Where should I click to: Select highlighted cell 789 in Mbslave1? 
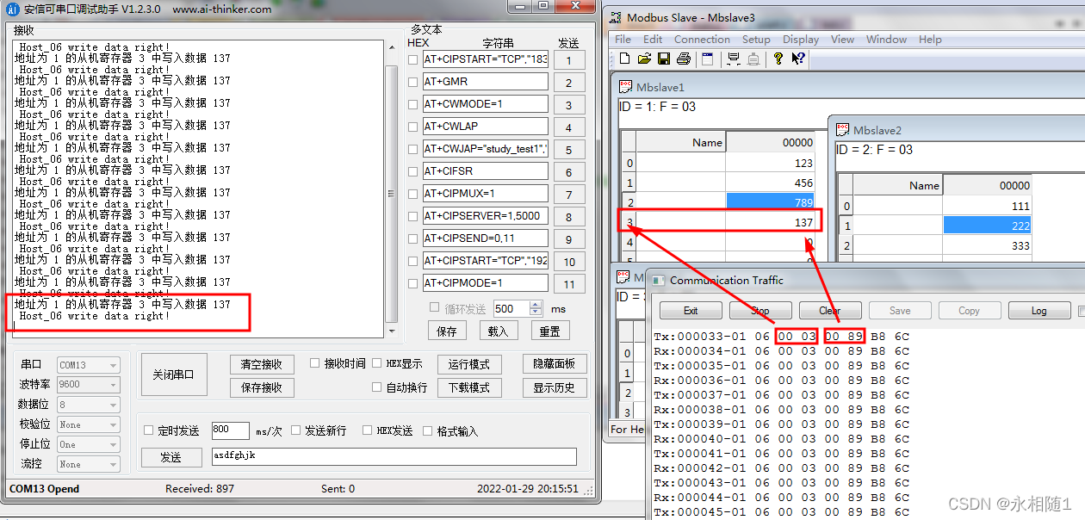coord(772,202)
